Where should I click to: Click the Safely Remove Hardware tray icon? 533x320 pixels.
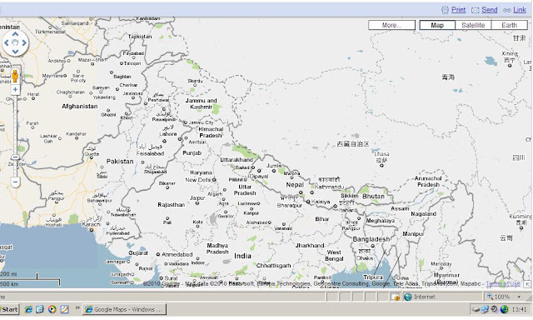click(476, 309)
